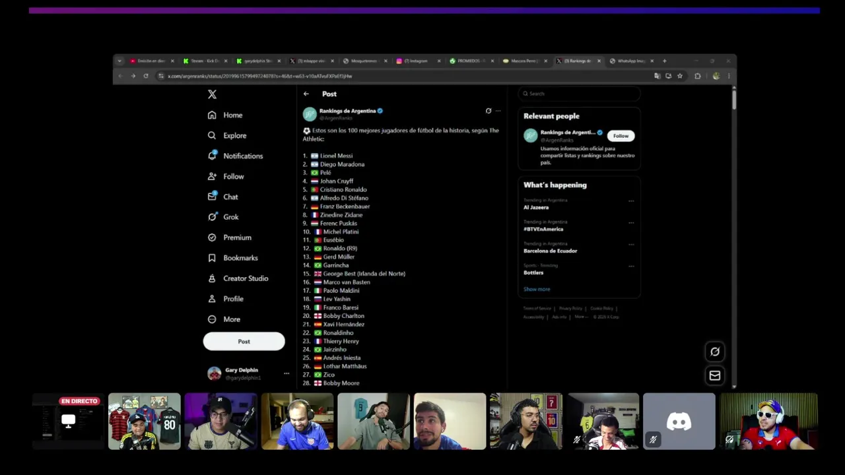Open the Cookie Policy footer link
The image size is (845, 475).
(x=601, y=308)
